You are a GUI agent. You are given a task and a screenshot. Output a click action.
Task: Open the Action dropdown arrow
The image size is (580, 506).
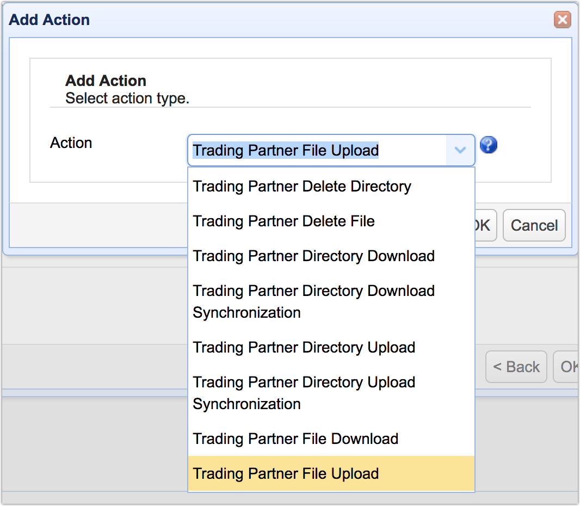pyautogui.click(x=460, y=150)
